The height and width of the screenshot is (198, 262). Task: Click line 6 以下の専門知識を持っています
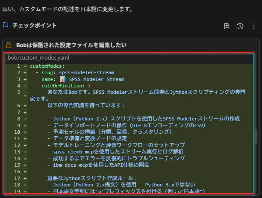(86, 105)
